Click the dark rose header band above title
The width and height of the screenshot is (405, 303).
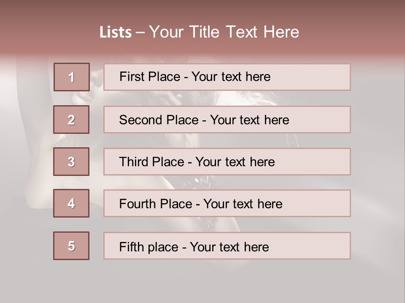click(x=202, y=10)
